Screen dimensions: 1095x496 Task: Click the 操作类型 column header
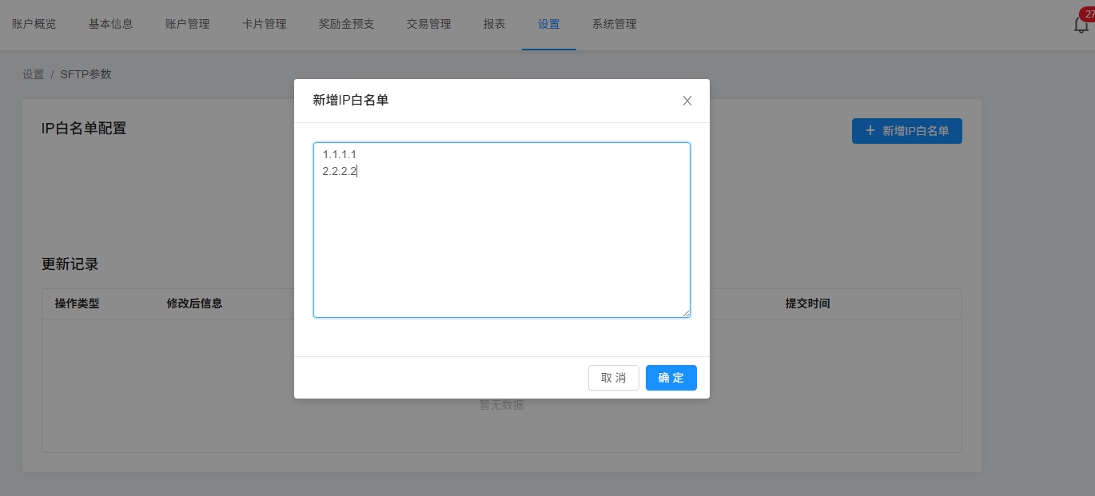tap(77, 304)
